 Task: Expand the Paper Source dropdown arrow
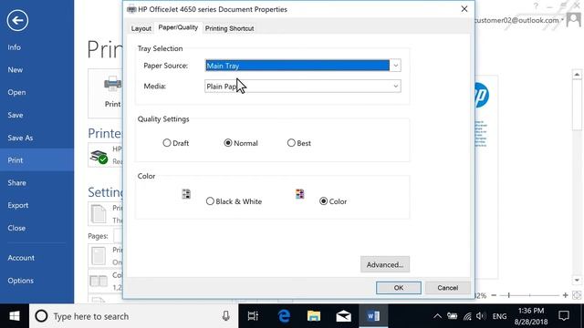[395, 66]
